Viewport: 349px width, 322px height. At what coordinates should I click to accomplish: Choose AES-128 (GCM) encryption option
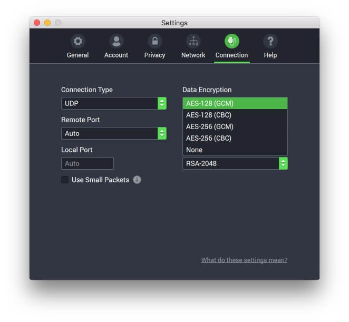click(235, 103)
